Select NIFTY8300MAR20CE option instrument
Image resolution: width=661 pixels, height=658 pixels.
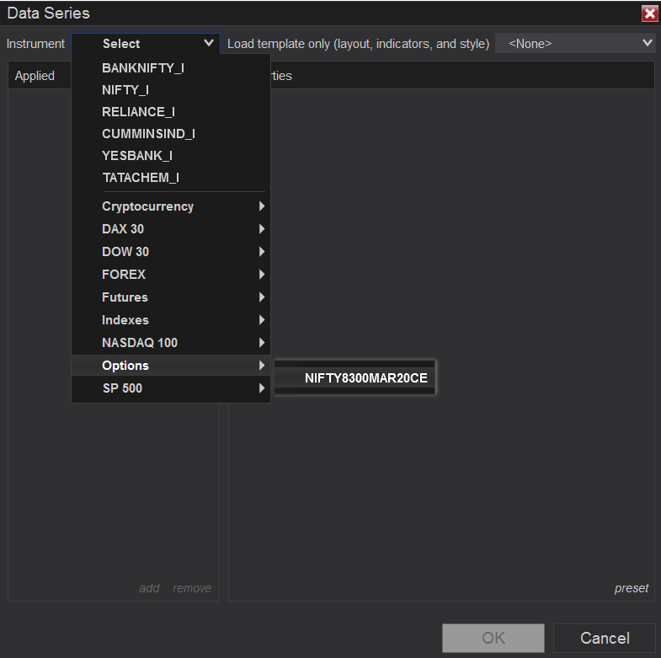pos(354,378)
